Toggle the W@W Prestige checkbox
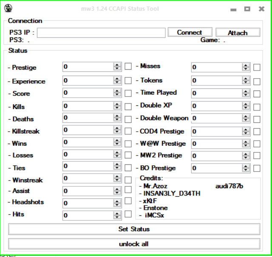The height and width of the screenshot is (257, 272). (257, 144)
